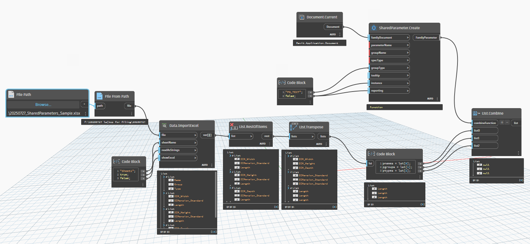Screen dimensions: 530x244
Task: Remove an input with List.Combine minus button
Action: [507, 123]
